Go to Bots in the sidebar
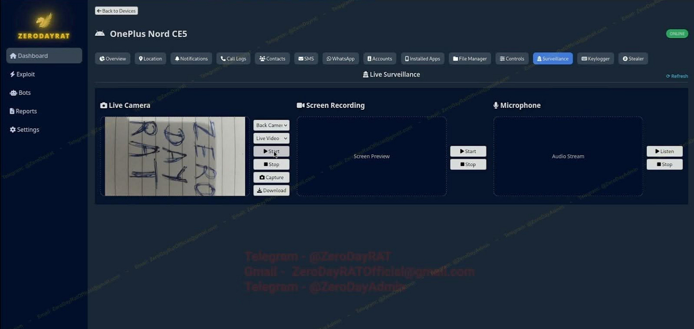 click(x=20, y=93)
